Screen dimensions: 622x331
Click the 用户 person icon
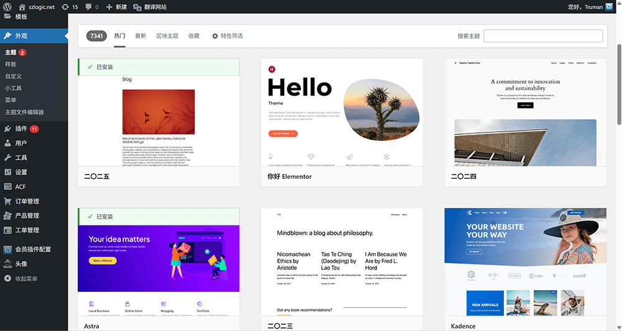pos(7,143)
